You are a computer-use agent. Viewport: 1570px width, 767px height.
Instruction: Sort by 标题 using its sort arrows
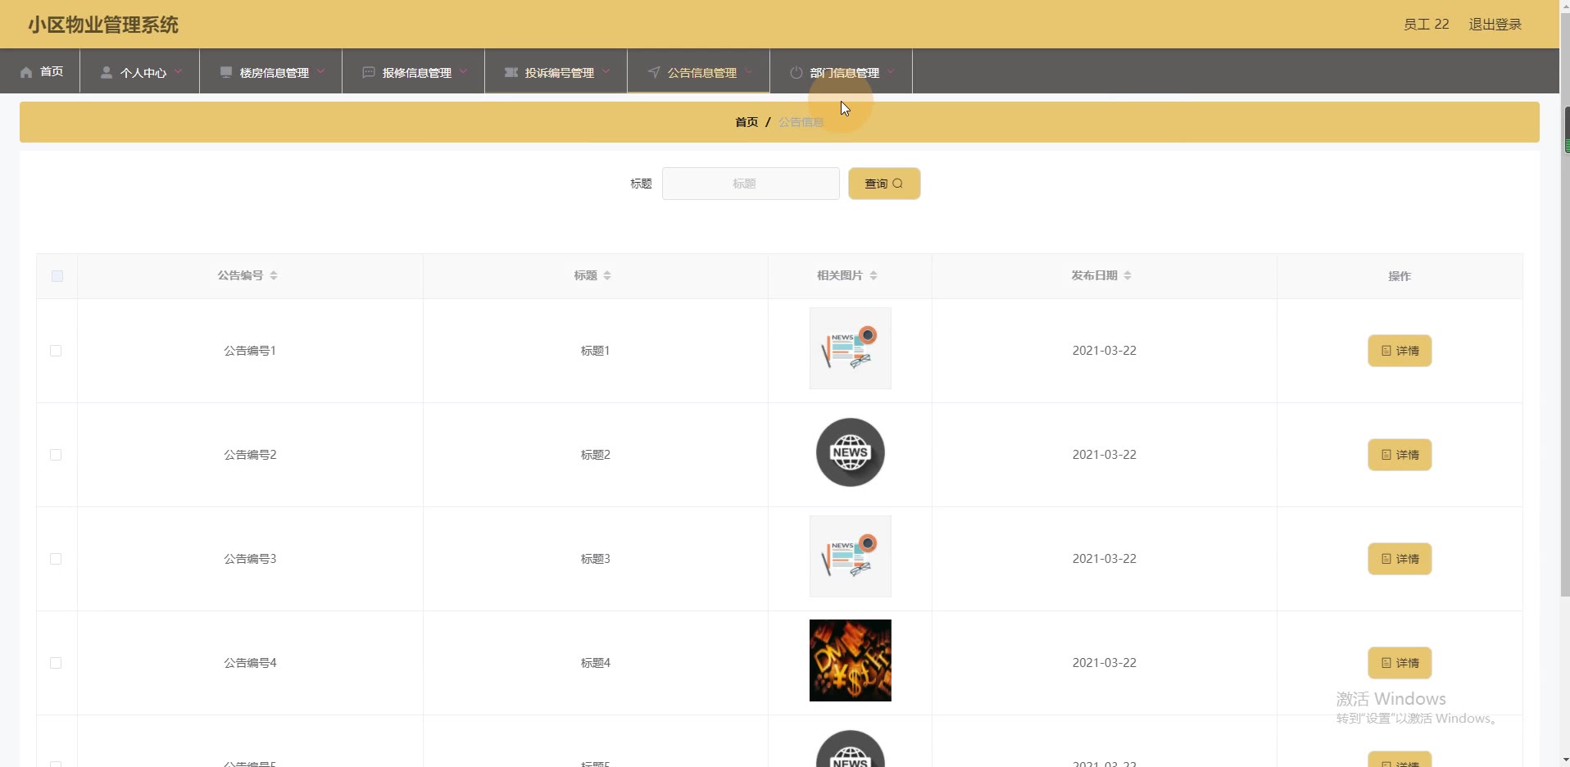[607, 275]
